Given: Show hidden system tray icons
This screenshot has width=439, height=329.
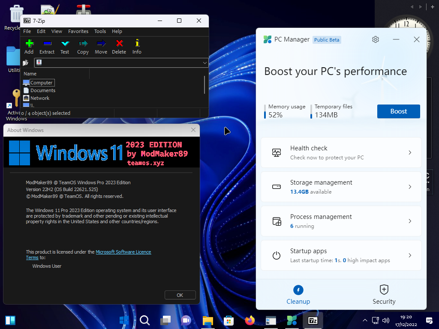Looking at the screenshot, I should click(365, 320).
